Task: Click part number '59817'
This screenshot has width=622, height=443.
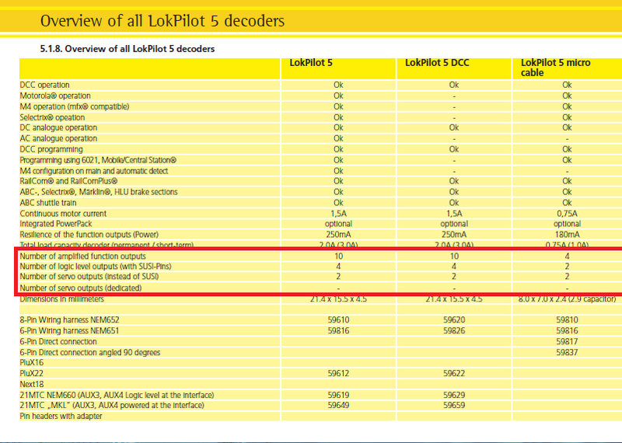Action: click(x=567, y=341)
